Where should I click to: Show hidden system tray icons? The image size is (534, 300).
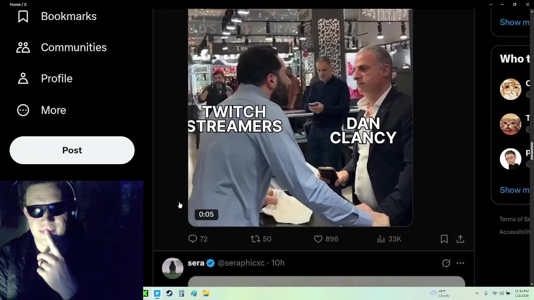477,293
